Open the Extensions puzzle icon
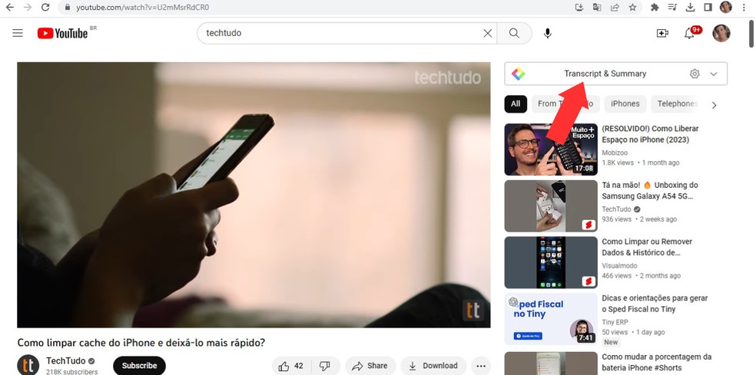The height and width of the screenshot is (375, 756). pos(655,7)
